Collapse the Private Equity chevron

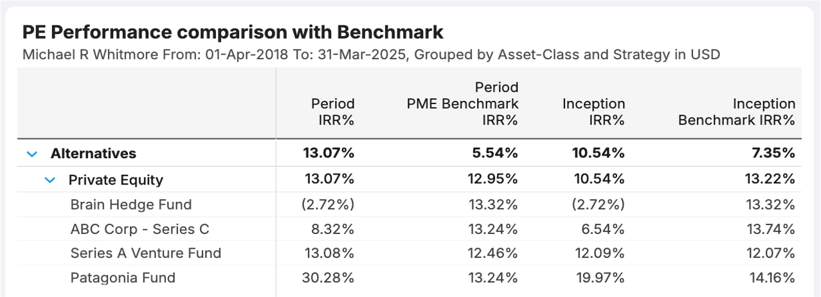[50, 180]
